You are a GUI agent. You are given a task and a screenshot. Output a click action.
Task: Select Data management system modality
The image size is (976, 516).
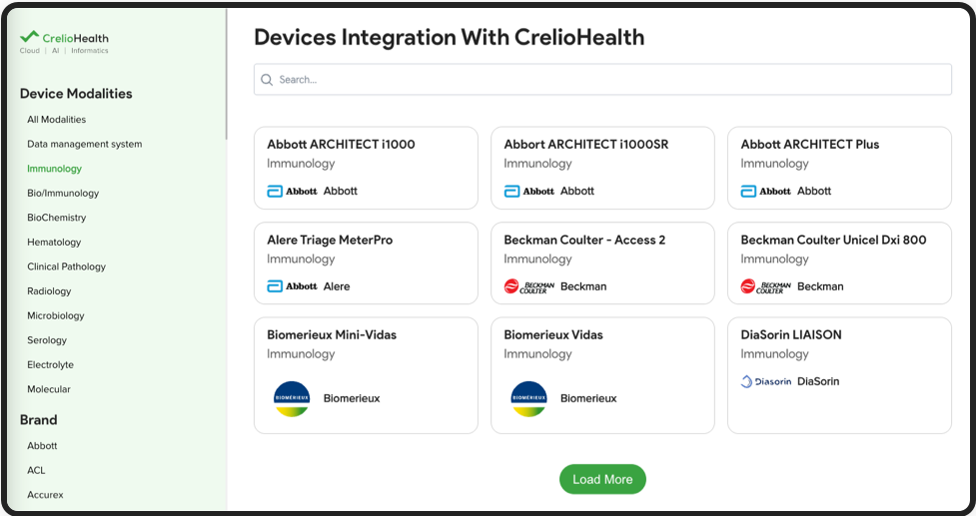click(85, 144)
